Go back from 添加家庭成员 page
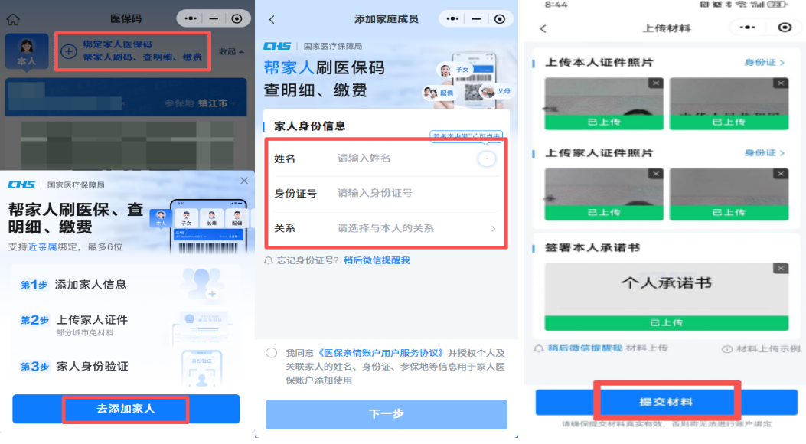The height and width of the screenshot is (444, 806). 272,19
